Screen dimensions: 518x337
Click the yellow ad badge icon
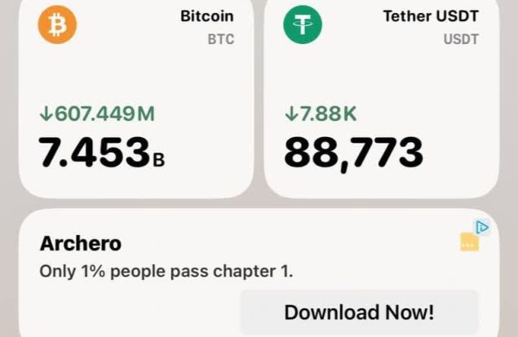pos(469,242)
